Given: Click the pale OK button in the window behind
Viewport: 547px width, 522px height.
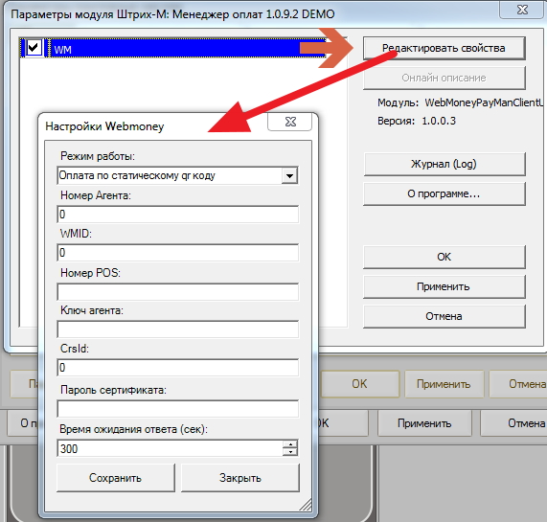Looking at the screenshot, I should [x=359, y=384].
